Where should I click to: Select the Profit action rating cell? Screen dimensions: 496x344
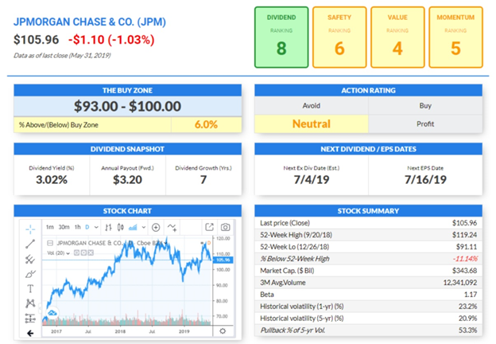[x=425, y=124]
